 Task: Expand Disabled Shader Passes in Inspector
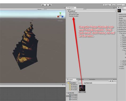pyautogui.click(x=118, y=30)
